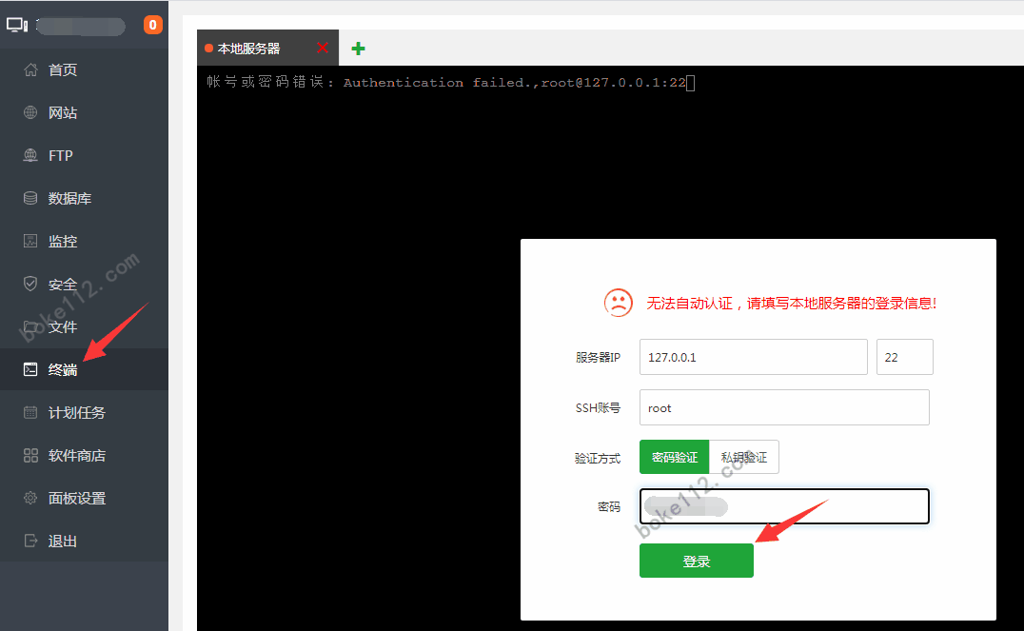Focus the 密码 password field

coord(784,506)
